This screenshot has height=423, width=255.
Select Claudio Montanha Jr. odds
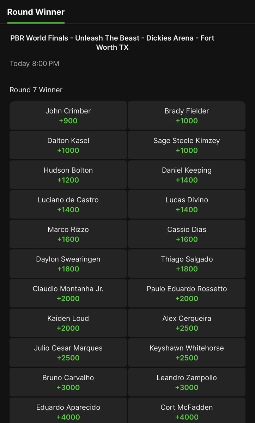[68, 293]
